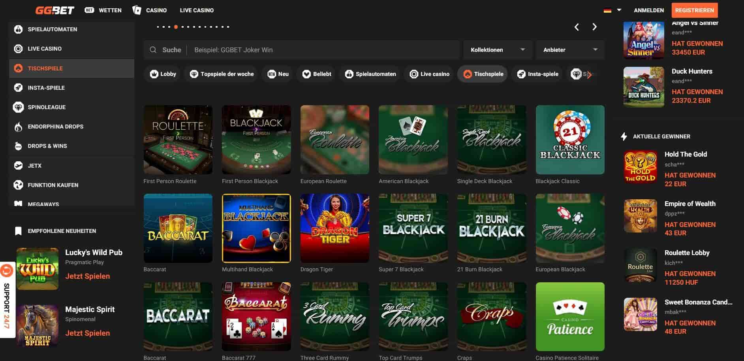Click the Insta-Spiele rocket icon in sidebar

18,88
